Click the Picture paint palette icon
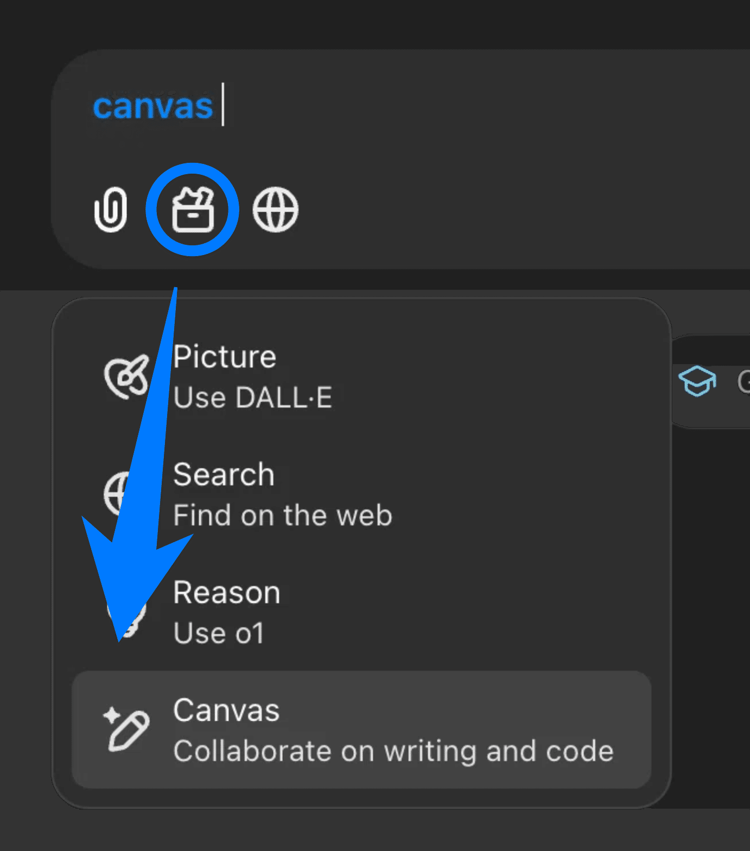The image size is (750, 851). click(x=125, y=377)
